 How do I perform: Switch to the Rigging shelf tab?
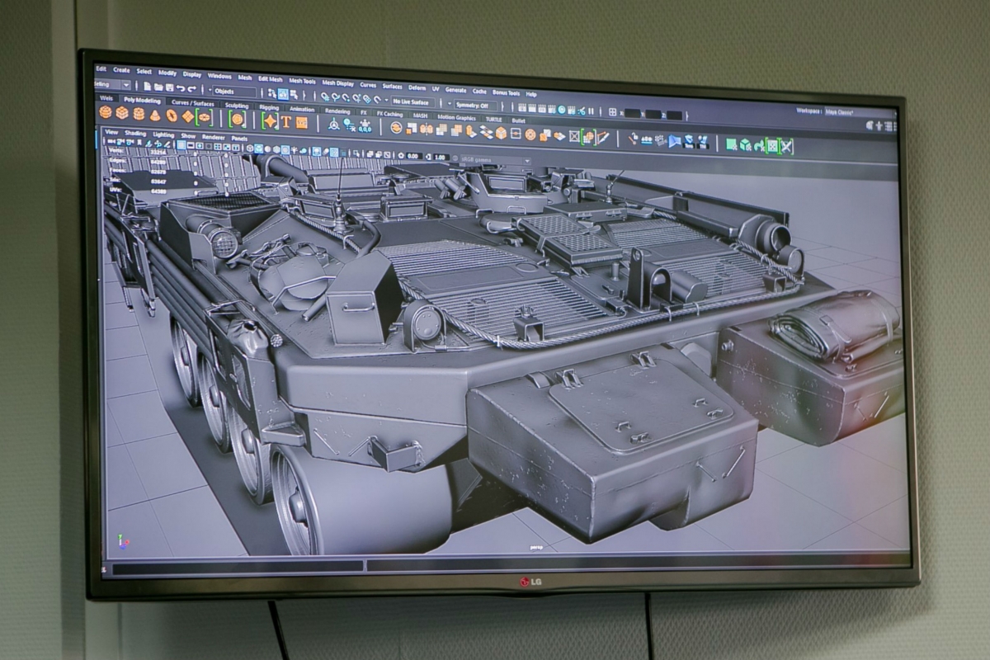click(x=269, y=107)
